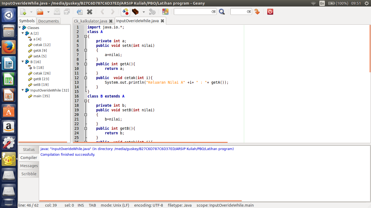Open the Documents sidebar tab

coord(48,21)
